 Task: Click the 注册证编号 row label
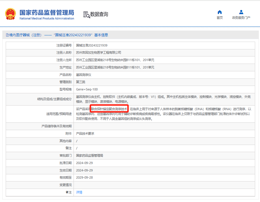tap(64, 45)
